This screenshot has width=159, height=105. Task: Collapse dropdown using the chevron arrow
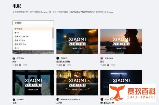(x=51, y=23)
